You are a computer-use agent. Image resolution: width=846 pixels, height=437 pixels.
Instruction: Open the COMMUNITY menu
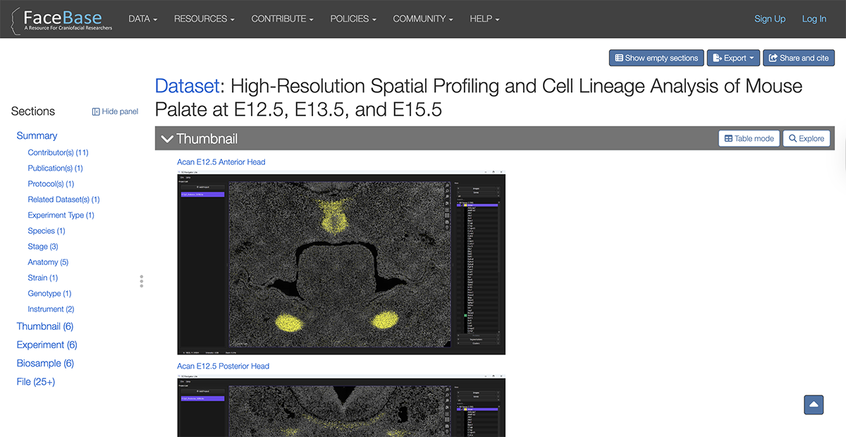tap(422, 19)
